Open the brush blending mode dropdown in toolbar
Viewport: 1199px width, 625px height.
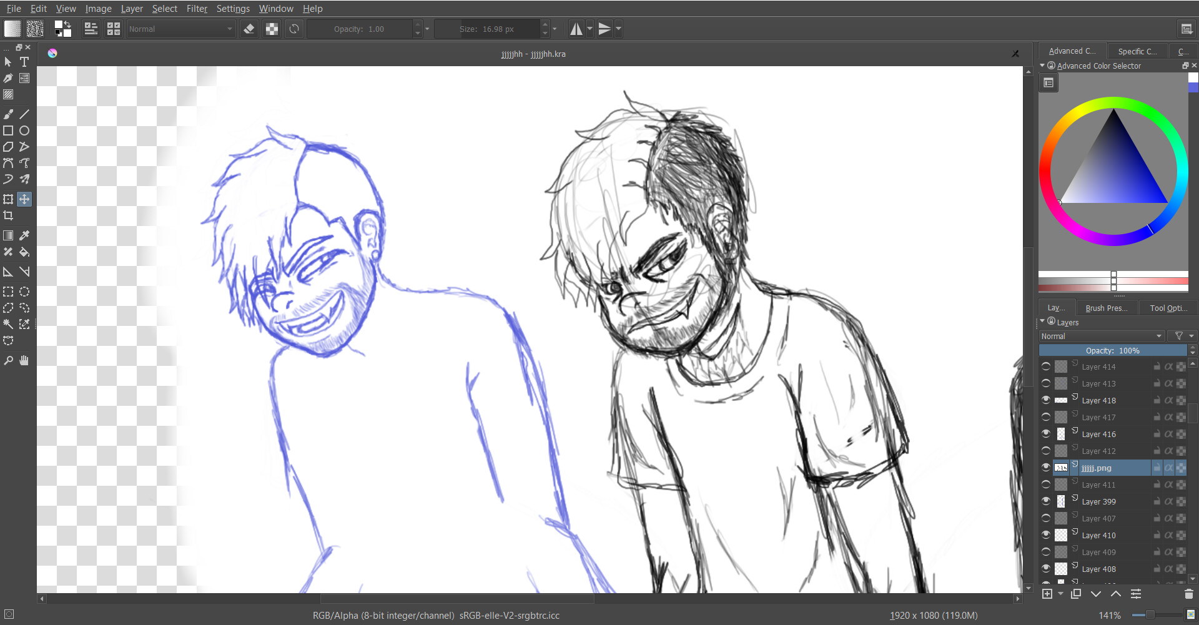[180, 29]
